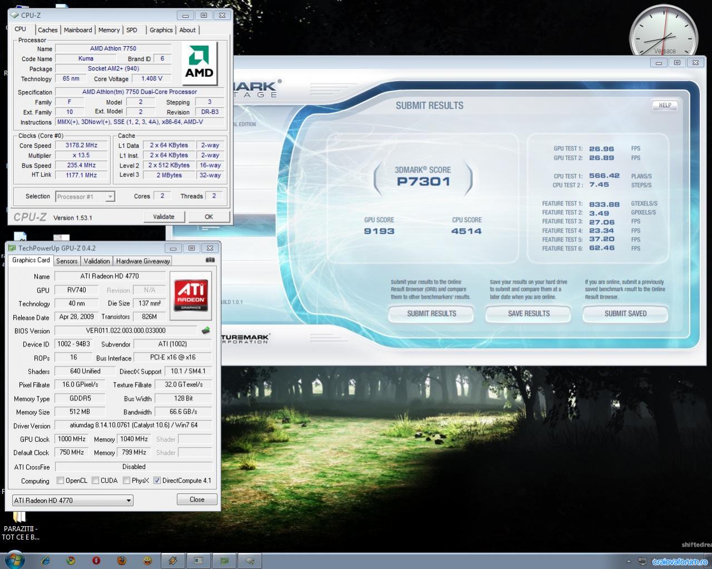Click the CPU-Z Name field AMD Athlon 7750
The image size is (712, 569).
tap(113, 48)
